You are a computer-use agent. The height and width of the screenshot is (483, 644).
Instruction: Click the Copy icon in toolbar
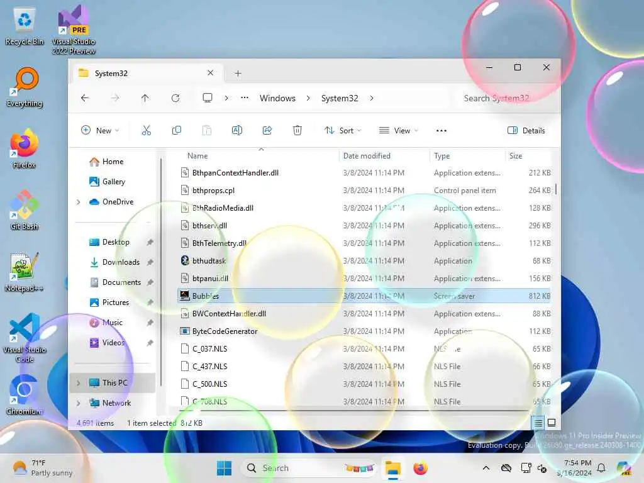click(x=177, y=131)
